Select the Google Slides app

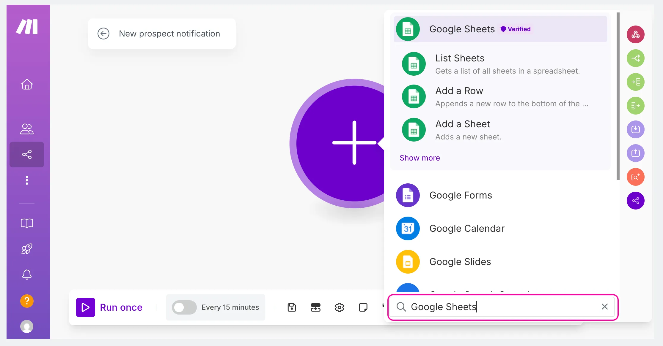[x=500, y=262]
